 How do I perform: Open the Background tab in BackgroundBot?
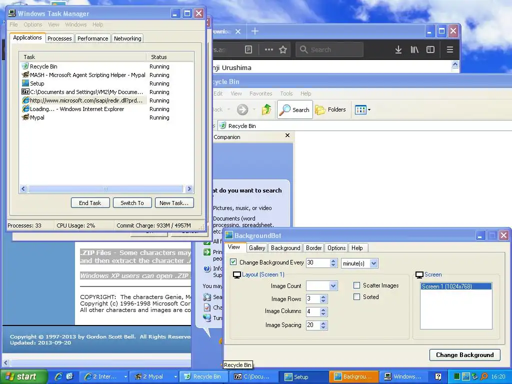pos(285,248)
